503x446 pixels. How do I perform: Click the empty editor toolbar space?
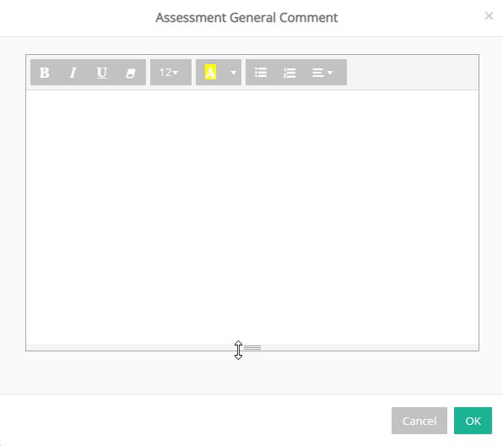412,73
